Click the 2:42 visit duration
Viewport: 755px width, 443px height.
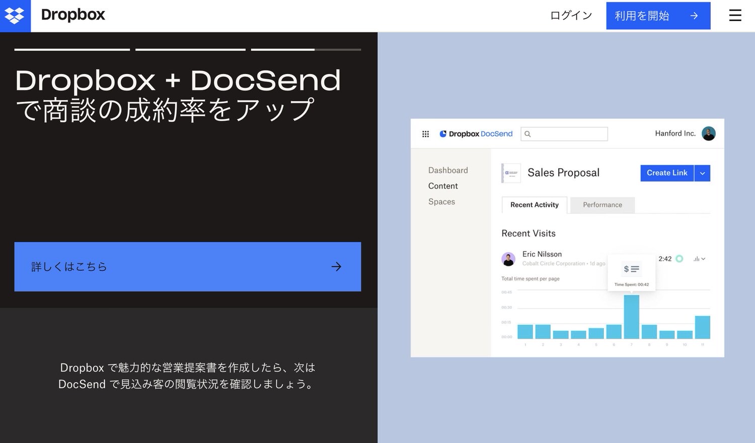(665, 259)
